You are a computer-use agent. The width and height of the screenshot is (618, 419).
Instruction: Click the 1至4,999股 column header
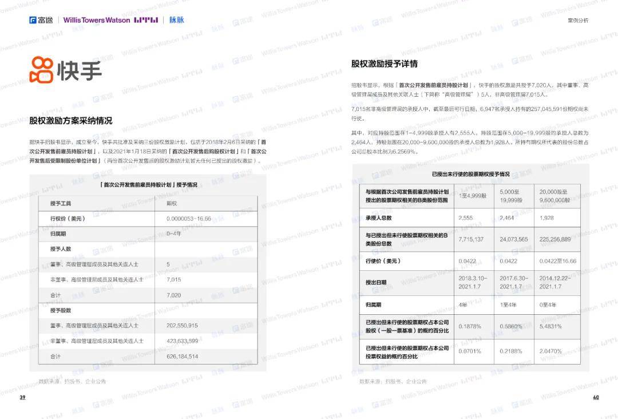473,196
